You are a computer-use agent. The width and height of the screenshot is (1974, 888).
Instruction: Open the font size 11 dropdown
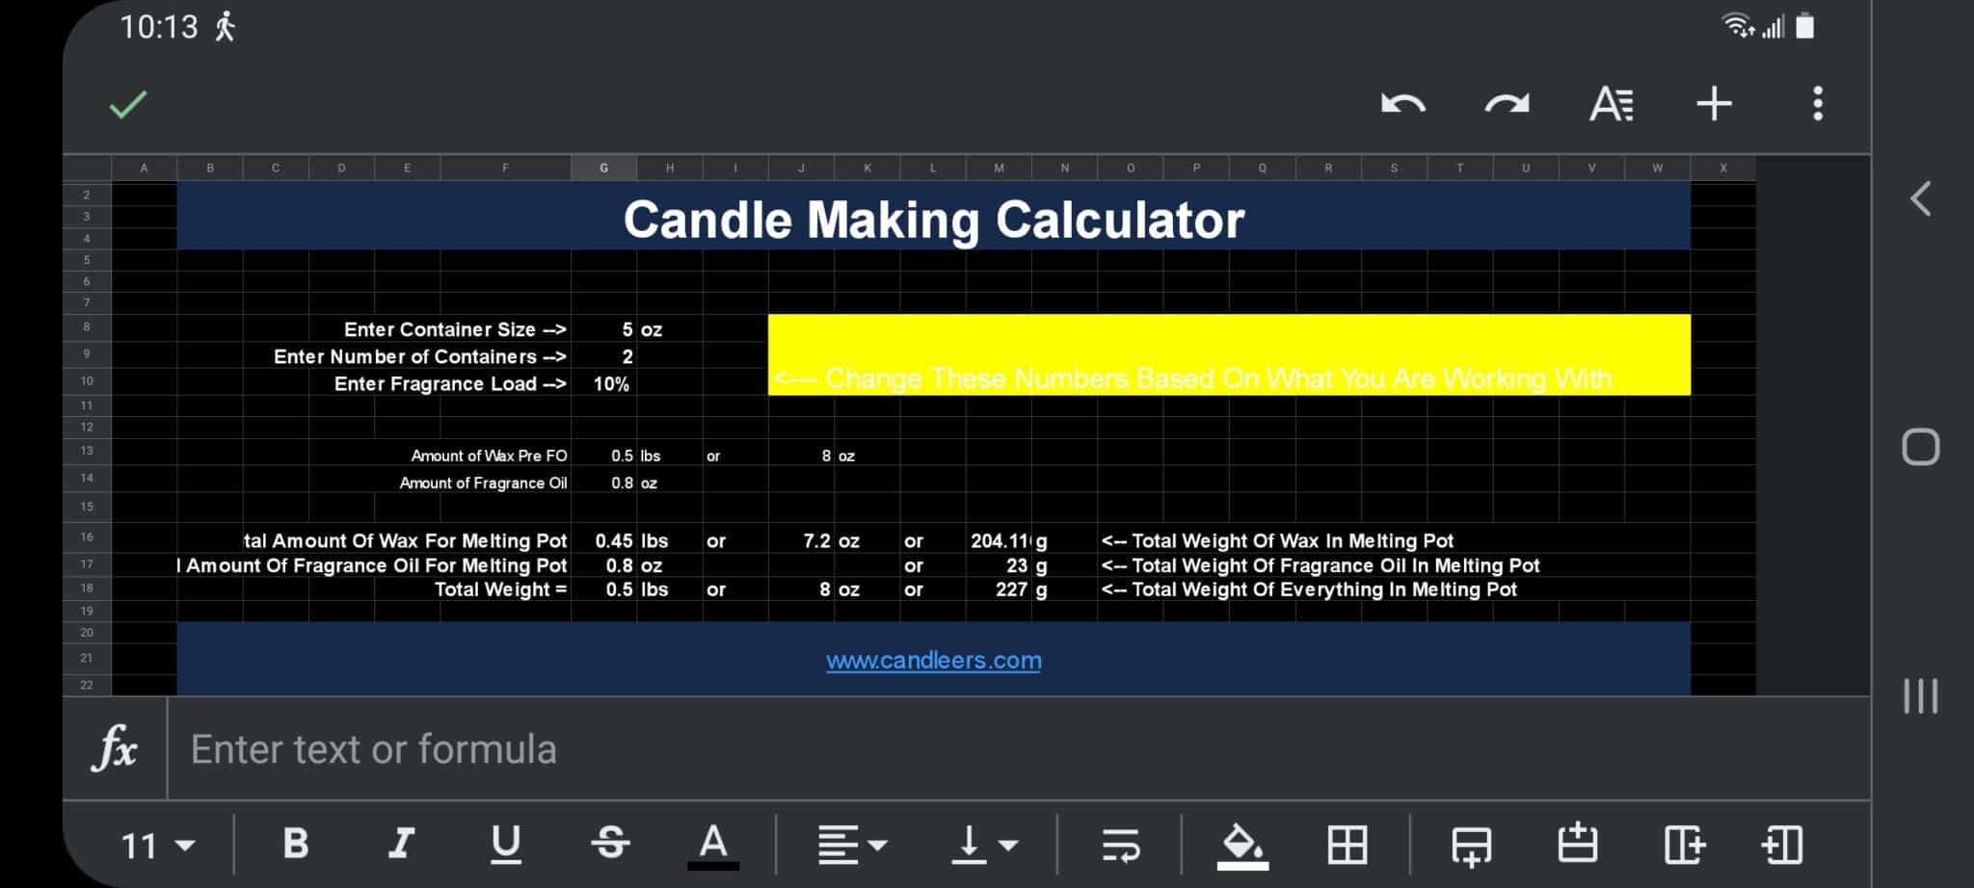[x=157, y=846]
